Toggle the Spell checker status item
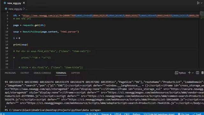Screen dimensions: 204x115 pos(197,114)
